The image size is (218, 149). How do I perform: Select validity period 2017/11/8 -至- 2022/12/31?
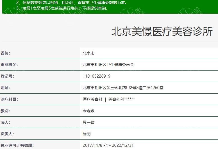108,146
